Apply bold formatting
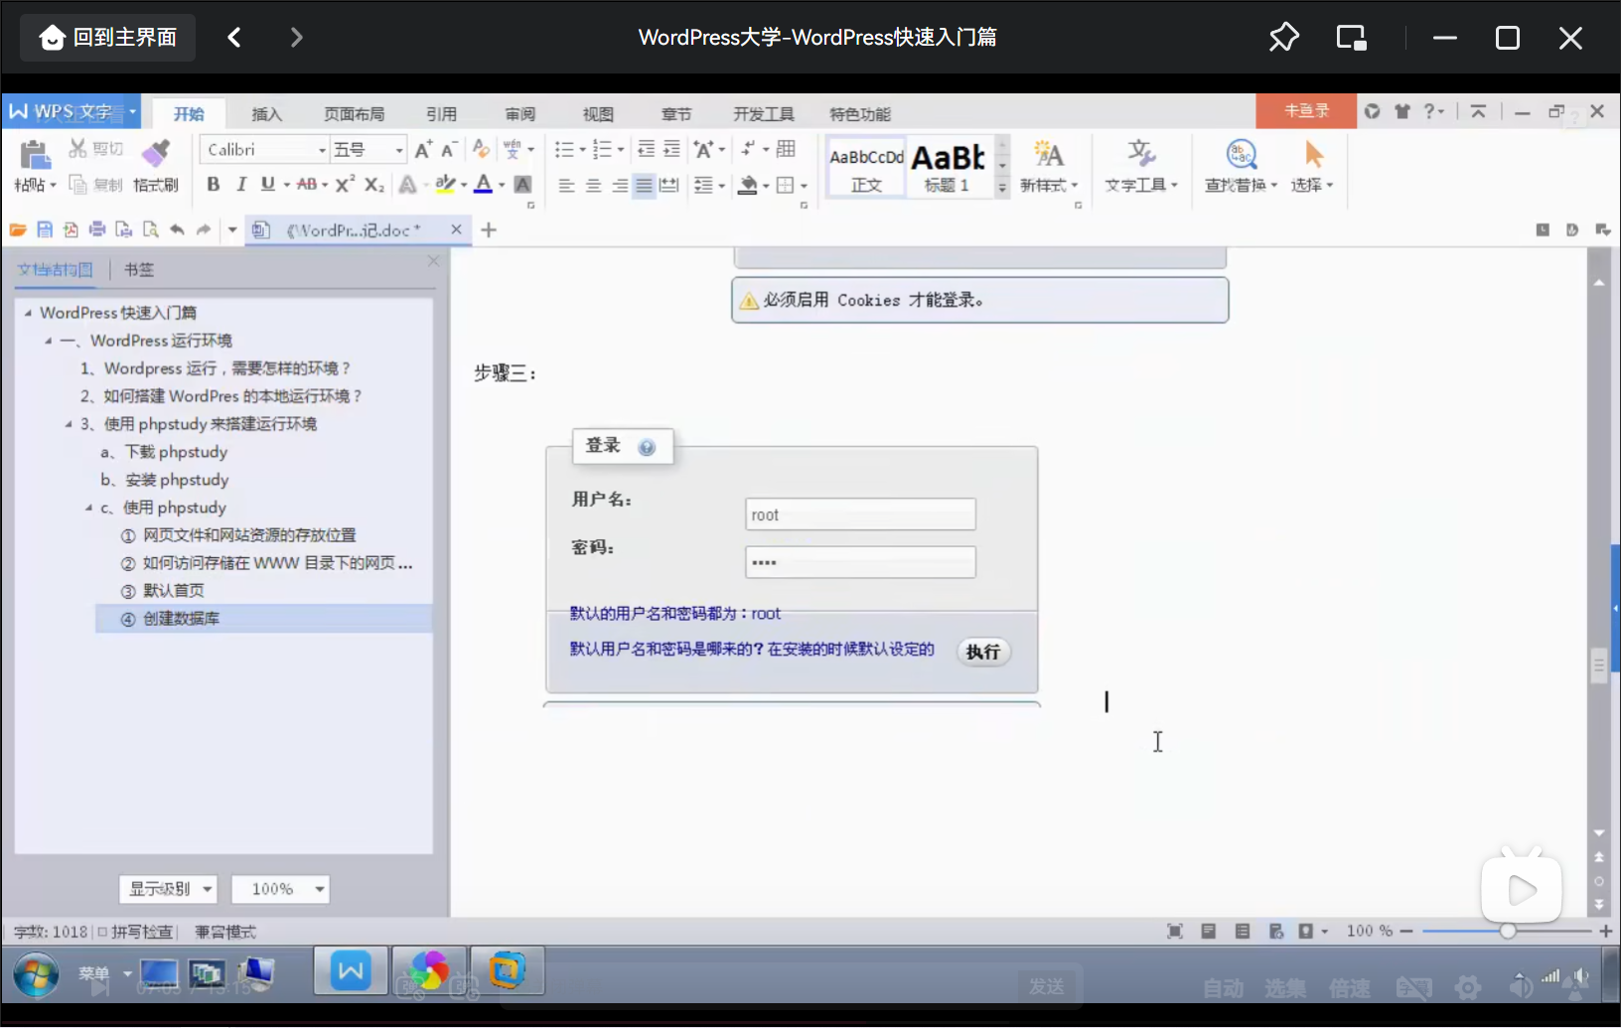This screenshot has width=1621, height=1028. tap(213, 185)
